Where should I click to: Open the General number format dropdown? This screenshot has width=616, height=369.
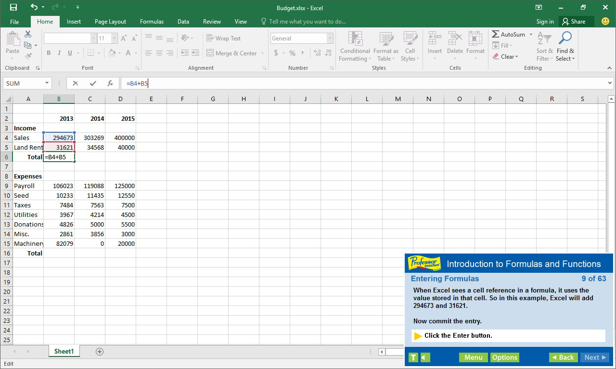click(330, 38)
